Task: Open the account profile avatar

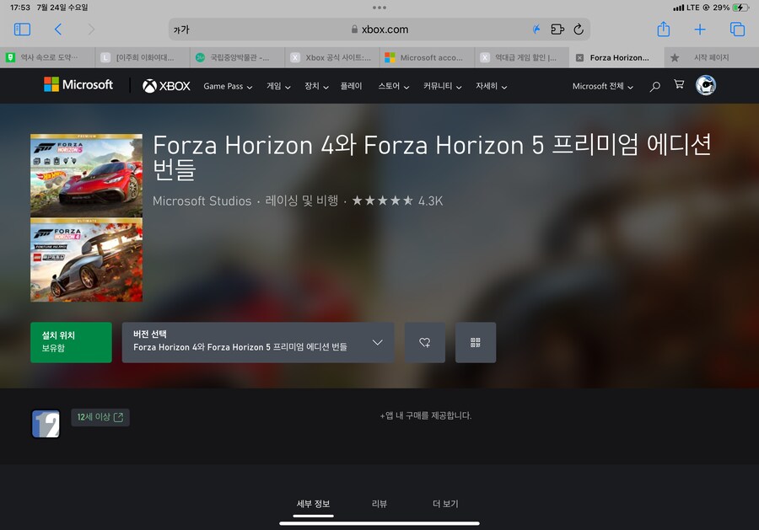Action: pos(705,85)
